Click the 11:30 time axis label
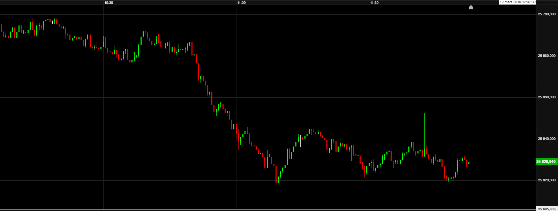 (374, 3)
